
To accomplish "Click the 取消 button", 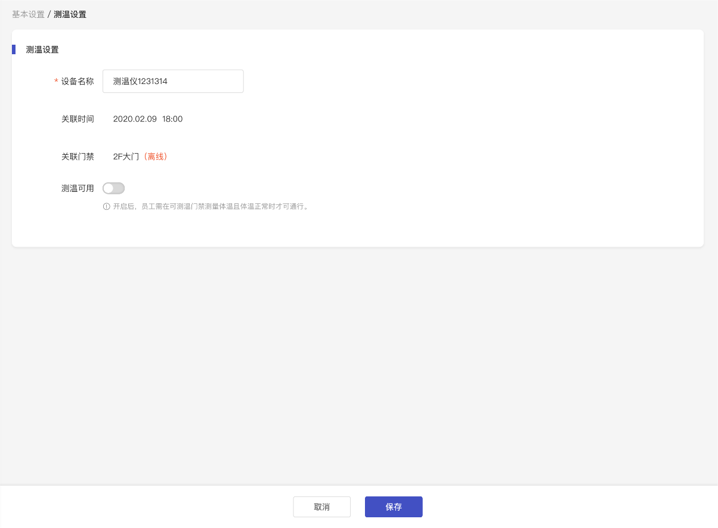I will point(322,507).
